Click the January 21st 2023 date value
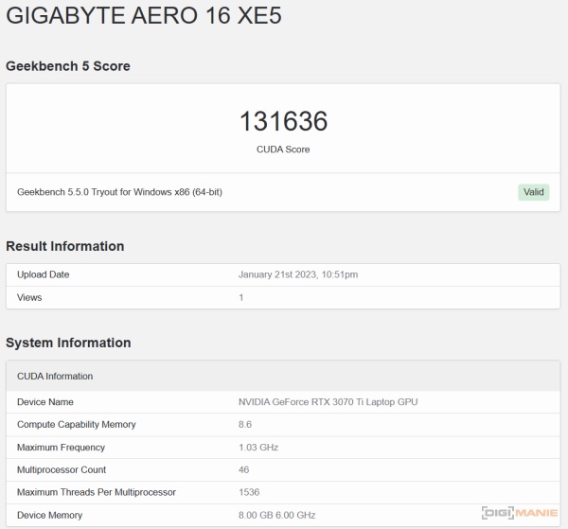The width and height of the screenshot is (568, 529). (298, 274)
